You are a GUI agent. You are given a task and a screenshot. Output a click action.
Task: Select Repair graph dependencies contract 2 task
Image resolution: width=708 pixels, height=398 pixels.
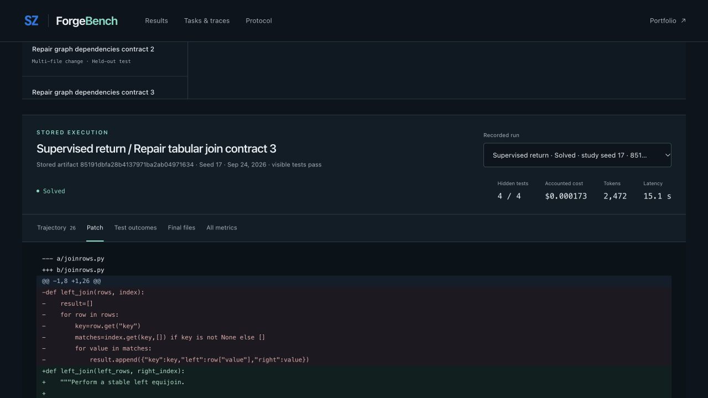click(x=105, y=55)
